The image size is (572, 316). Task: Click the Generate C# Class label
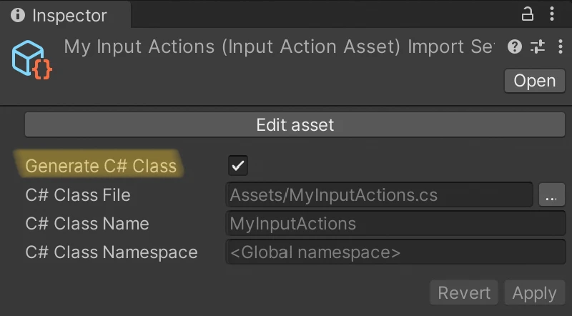pos(101,166)
